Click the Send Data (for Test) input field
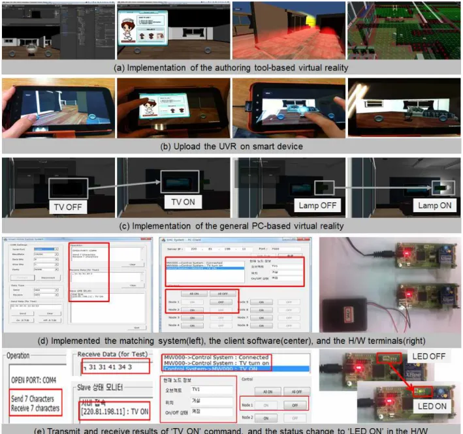The width and height of the screenshot is (463, 434). pos(36,307)
